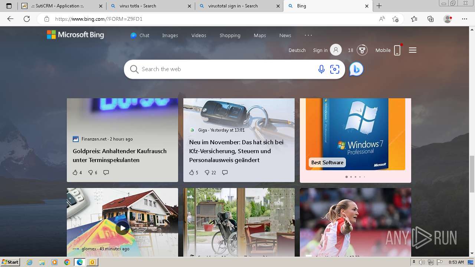This screenshot has width=475, height=267.
Task: Open the taskbar volume icon
Action: tap(422, 262)
